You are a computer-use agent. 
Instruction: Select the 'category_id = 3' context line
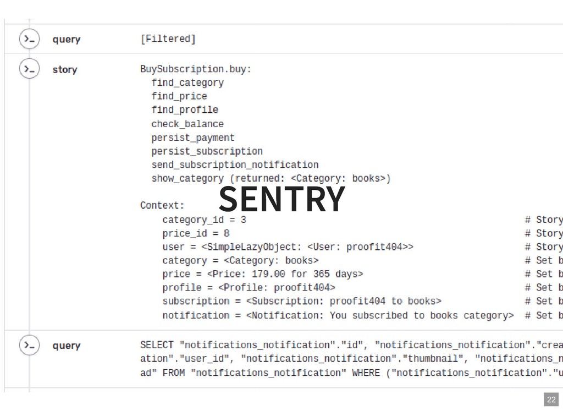(204, 220)
